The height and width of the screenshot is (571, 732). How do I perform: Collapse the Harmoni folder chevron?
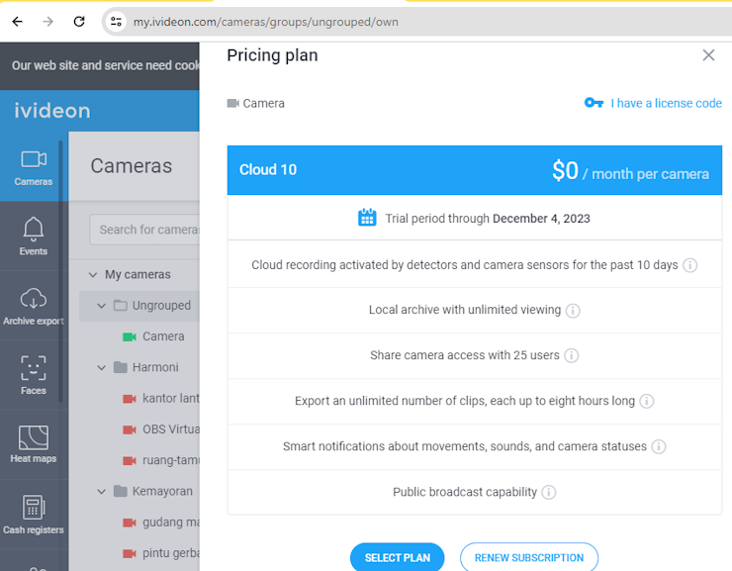click(x=101, y=367)
